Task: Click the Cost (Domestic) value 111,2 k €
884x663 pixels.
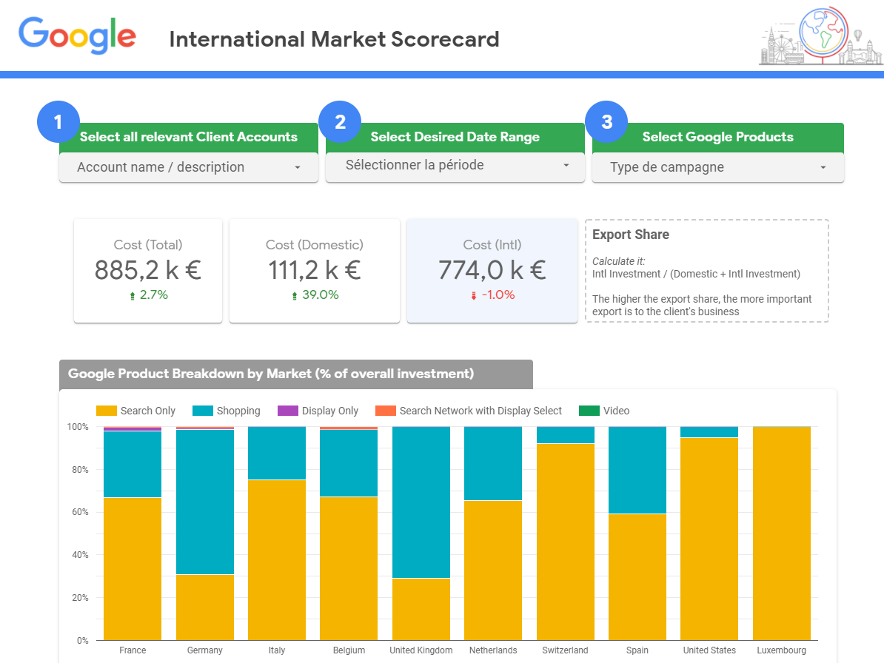Action: click(x=314, y=270)
